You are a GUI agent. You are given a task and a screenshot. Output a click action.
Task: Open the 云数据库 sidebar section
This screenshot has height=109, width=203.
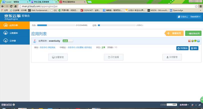pos(15,33)
